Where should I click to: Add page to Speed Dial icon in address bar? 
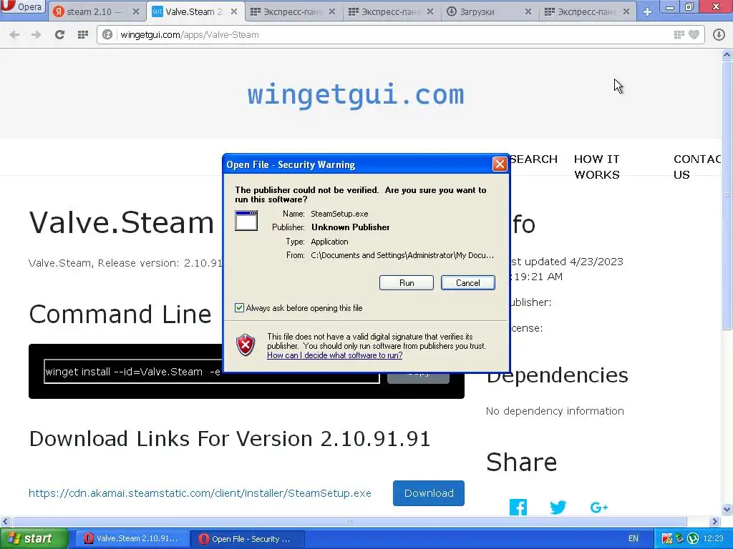pos(679,34)
